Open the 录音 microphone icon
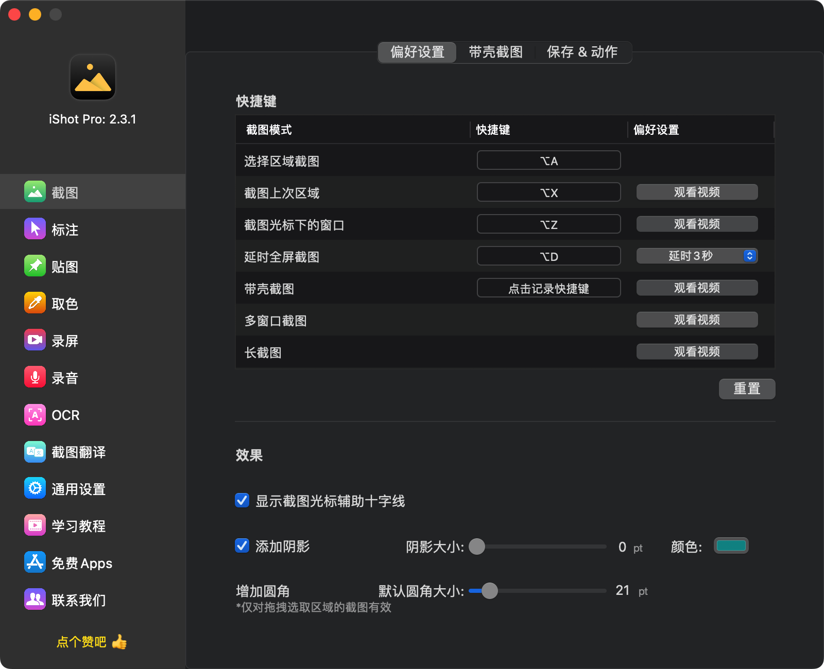 pyautogui.click(x=35, y=377)
